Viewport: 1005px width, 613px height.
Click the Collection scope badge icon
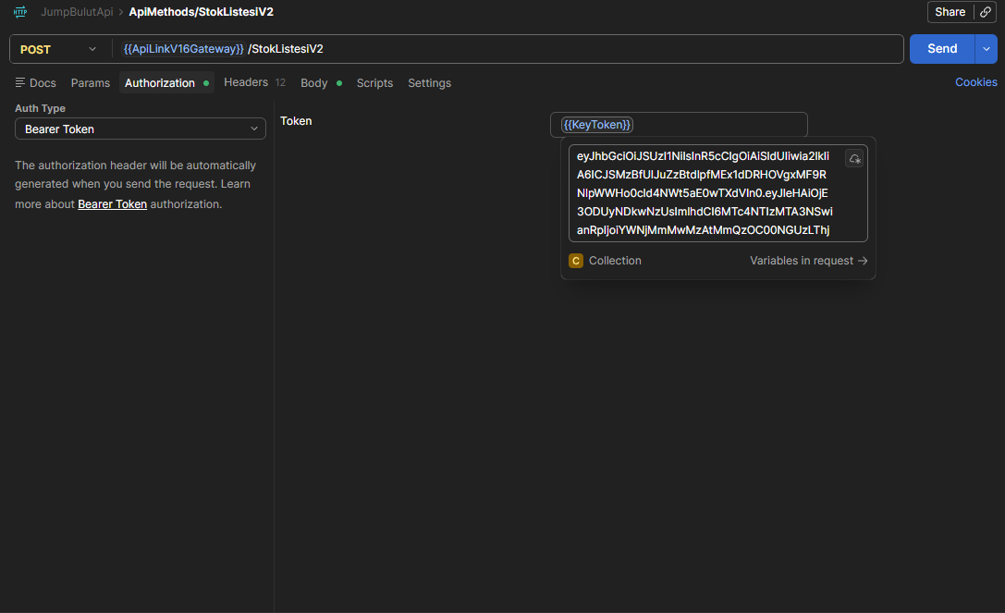tap(576, 261)
